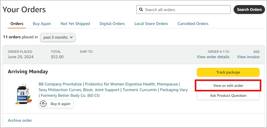Open the BB Company Provitalize product title link
Screen dimensions: 267x128
tap(113, 90)
